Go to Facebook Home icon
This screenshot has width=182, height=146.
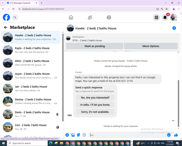71,18
